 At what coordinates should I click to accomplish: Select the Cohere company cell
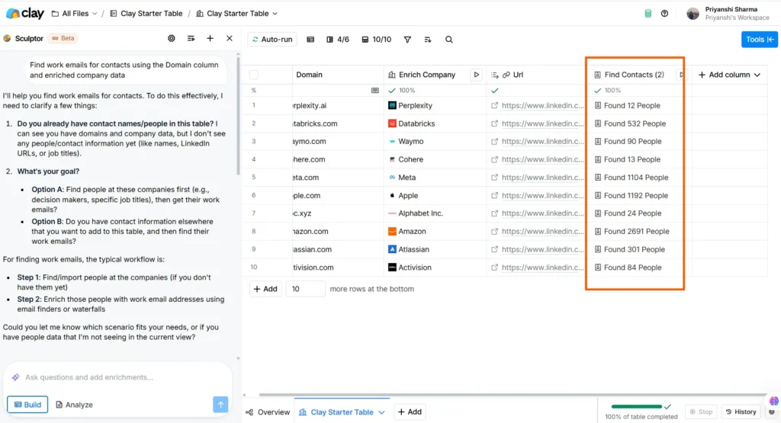tap(435, 159)
